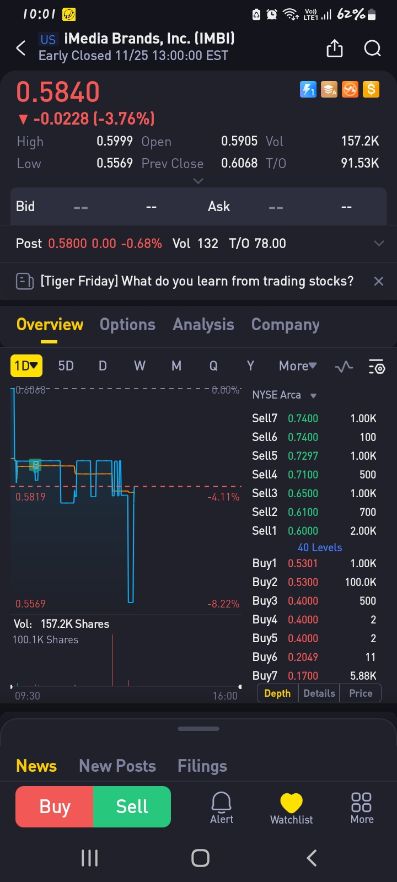Tap the back arrow icon
The width and height of the screenshot is (397, 882).
click(x=21, y=49)
